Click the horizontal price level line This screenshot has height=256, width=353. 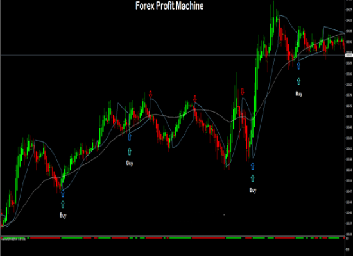(173, 55)
